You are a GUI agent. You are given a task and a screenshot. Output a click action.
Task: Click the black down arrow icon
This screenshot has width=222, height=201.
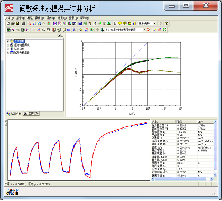[x=102, y=30]
